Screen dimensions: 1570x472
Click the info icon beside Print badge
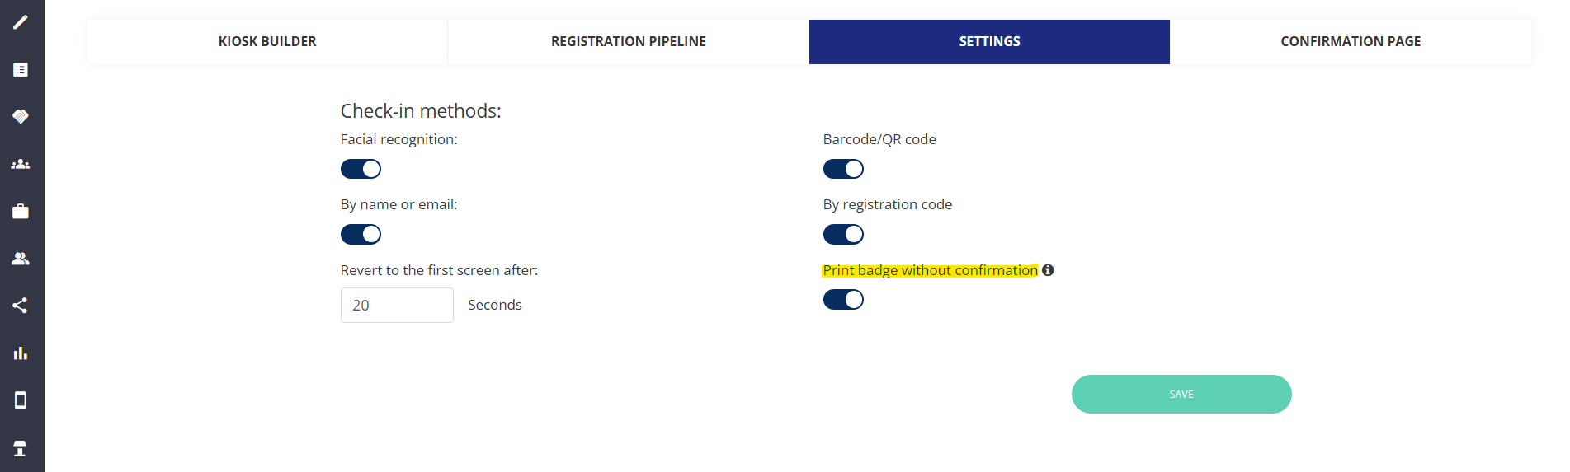1048,270
